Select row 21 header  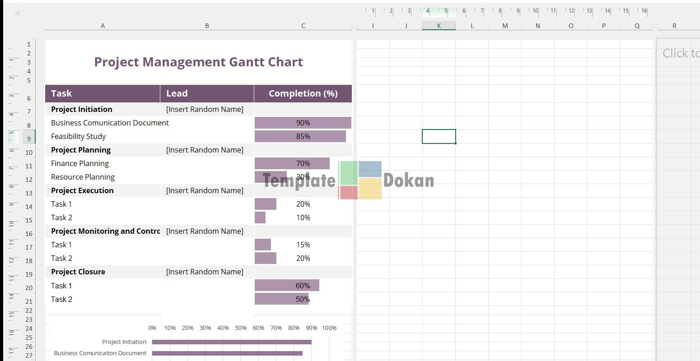(29, 301)
